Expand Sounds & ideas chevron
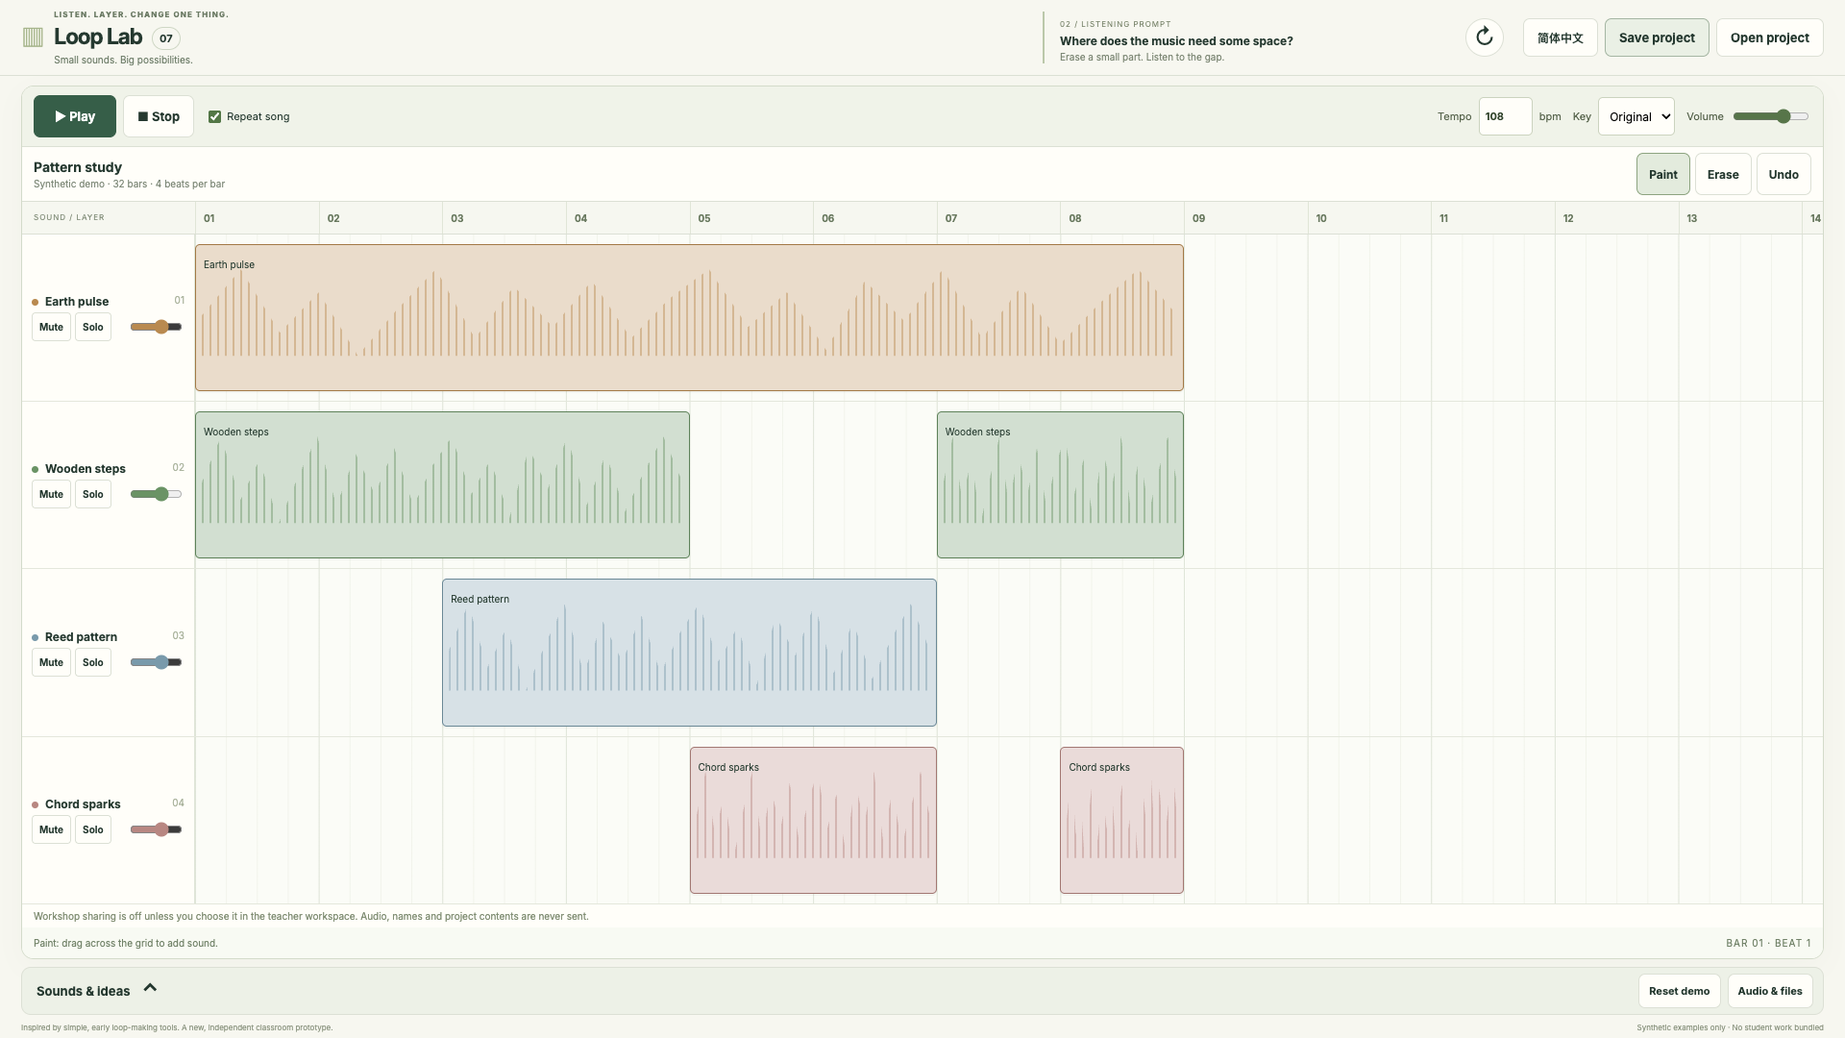 (150, 988)
